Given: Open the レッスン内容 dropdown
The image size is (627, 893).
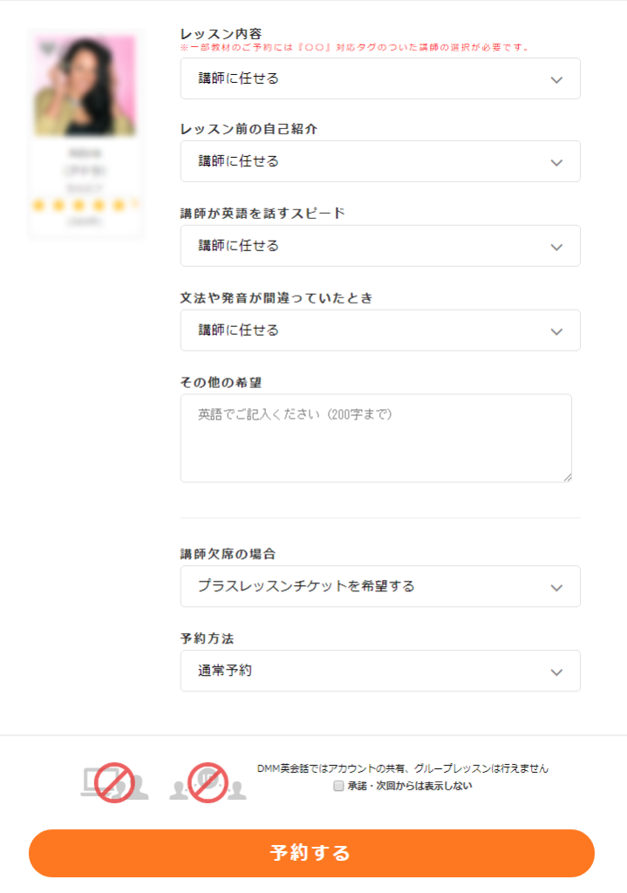Looking at the screenshot, I should [379, 78].
